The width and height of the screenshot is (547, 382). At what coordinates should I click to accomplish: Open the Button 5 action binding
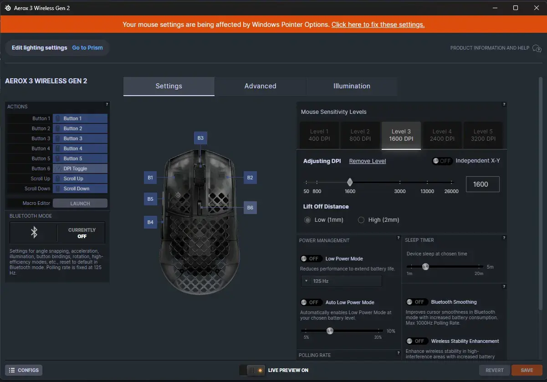tap(80, 158)
